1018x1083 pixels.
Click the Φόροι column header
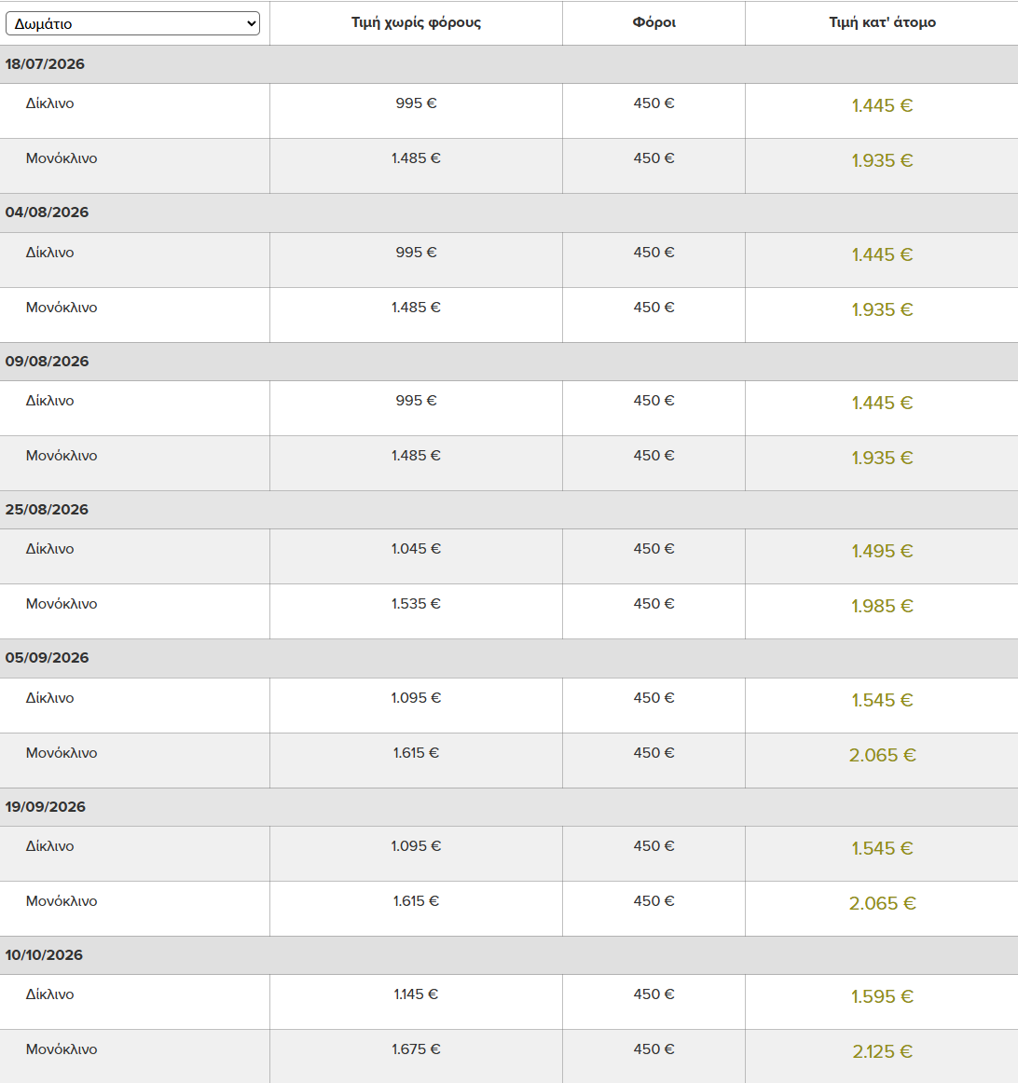click(x=653, y=22)
